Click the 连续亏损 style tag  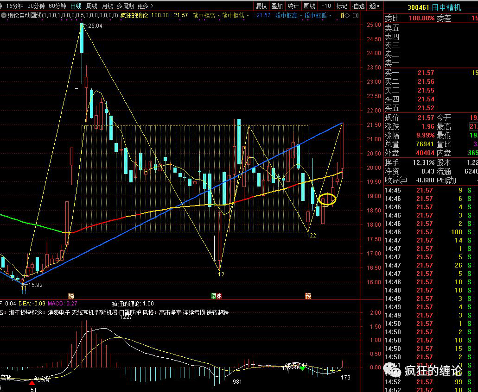tap(194, 312)
